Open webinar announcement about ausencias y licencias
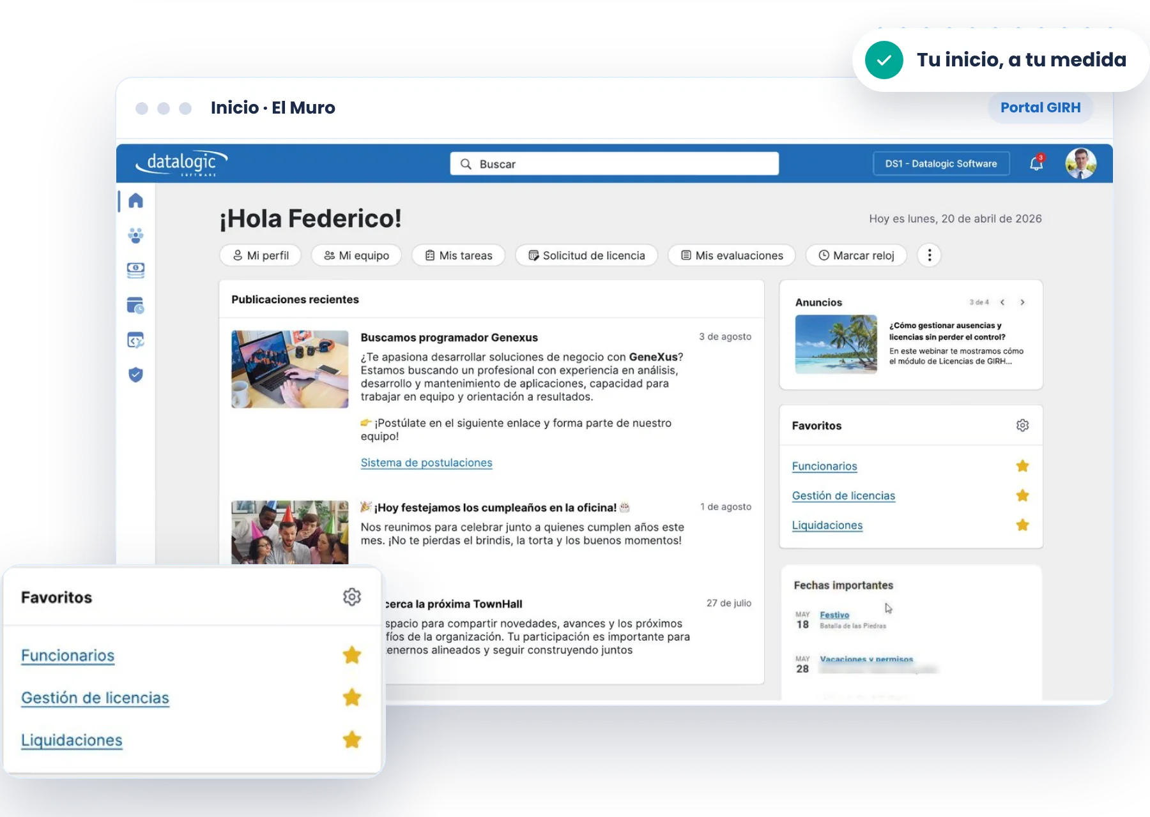Screen dimensions: 1150x817 [x=947, y=331]
